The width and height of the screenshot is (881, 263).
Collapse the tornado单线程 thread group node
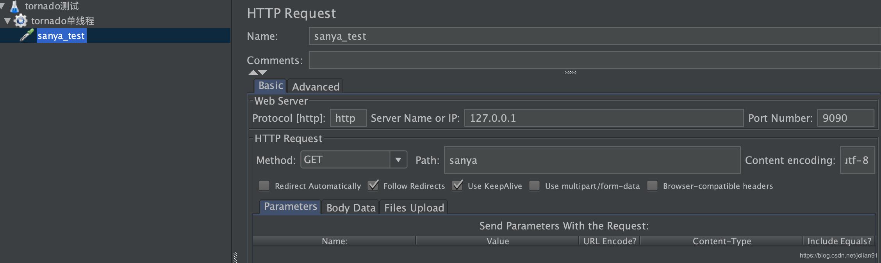pos(7,21)
